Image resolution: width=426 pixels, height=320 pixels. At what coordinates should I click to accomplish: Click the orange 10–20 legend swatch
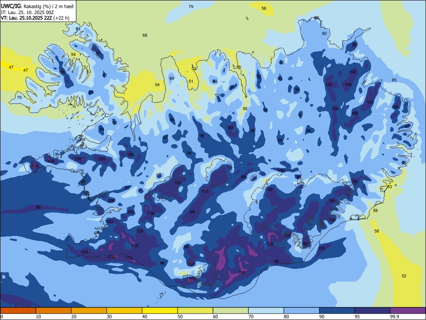pyautogui.click(x=54, y=311)
